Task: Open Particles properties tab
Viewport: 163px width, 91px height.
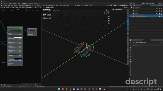Action: click(130, 64)
